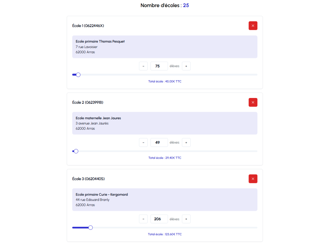Add a student to Curie - Kergomard school
The image size is (331, 244).
(x=186, y=219)
